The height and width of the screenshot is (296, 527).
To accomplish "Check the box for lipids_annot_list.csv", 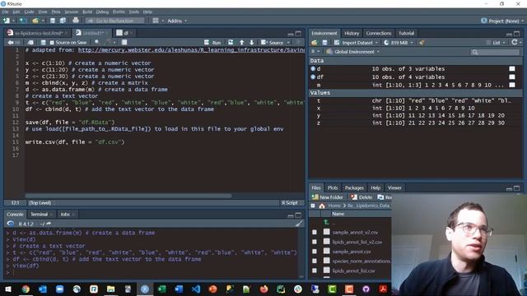I will [x=315, y=271].
